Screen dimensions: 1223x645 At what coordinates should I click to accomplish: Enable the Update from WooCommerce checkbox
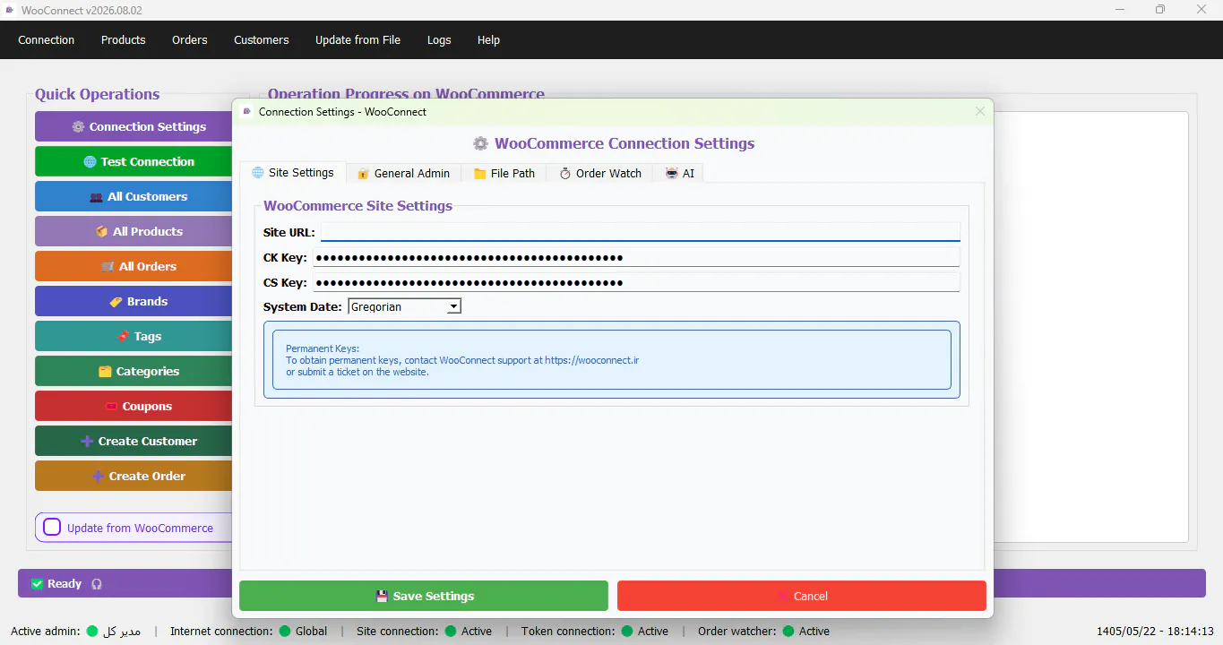52,528
